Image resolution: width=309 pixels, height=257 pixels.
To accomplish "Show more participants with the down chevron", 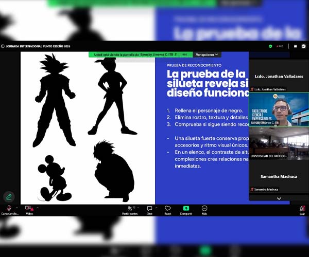I will click(279, 198).
